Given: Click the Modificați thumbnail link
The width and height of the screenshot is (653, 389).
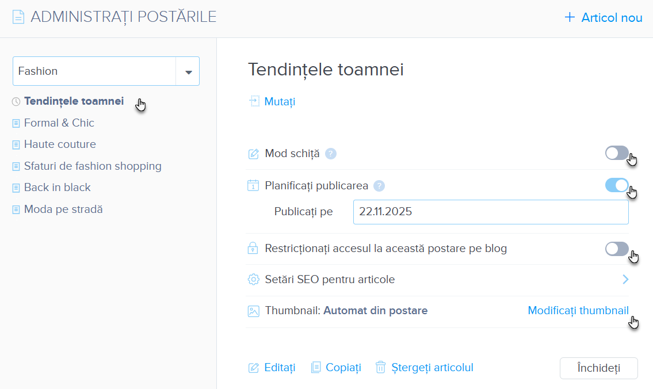Looking at the screenshot, I should (578, 311).
